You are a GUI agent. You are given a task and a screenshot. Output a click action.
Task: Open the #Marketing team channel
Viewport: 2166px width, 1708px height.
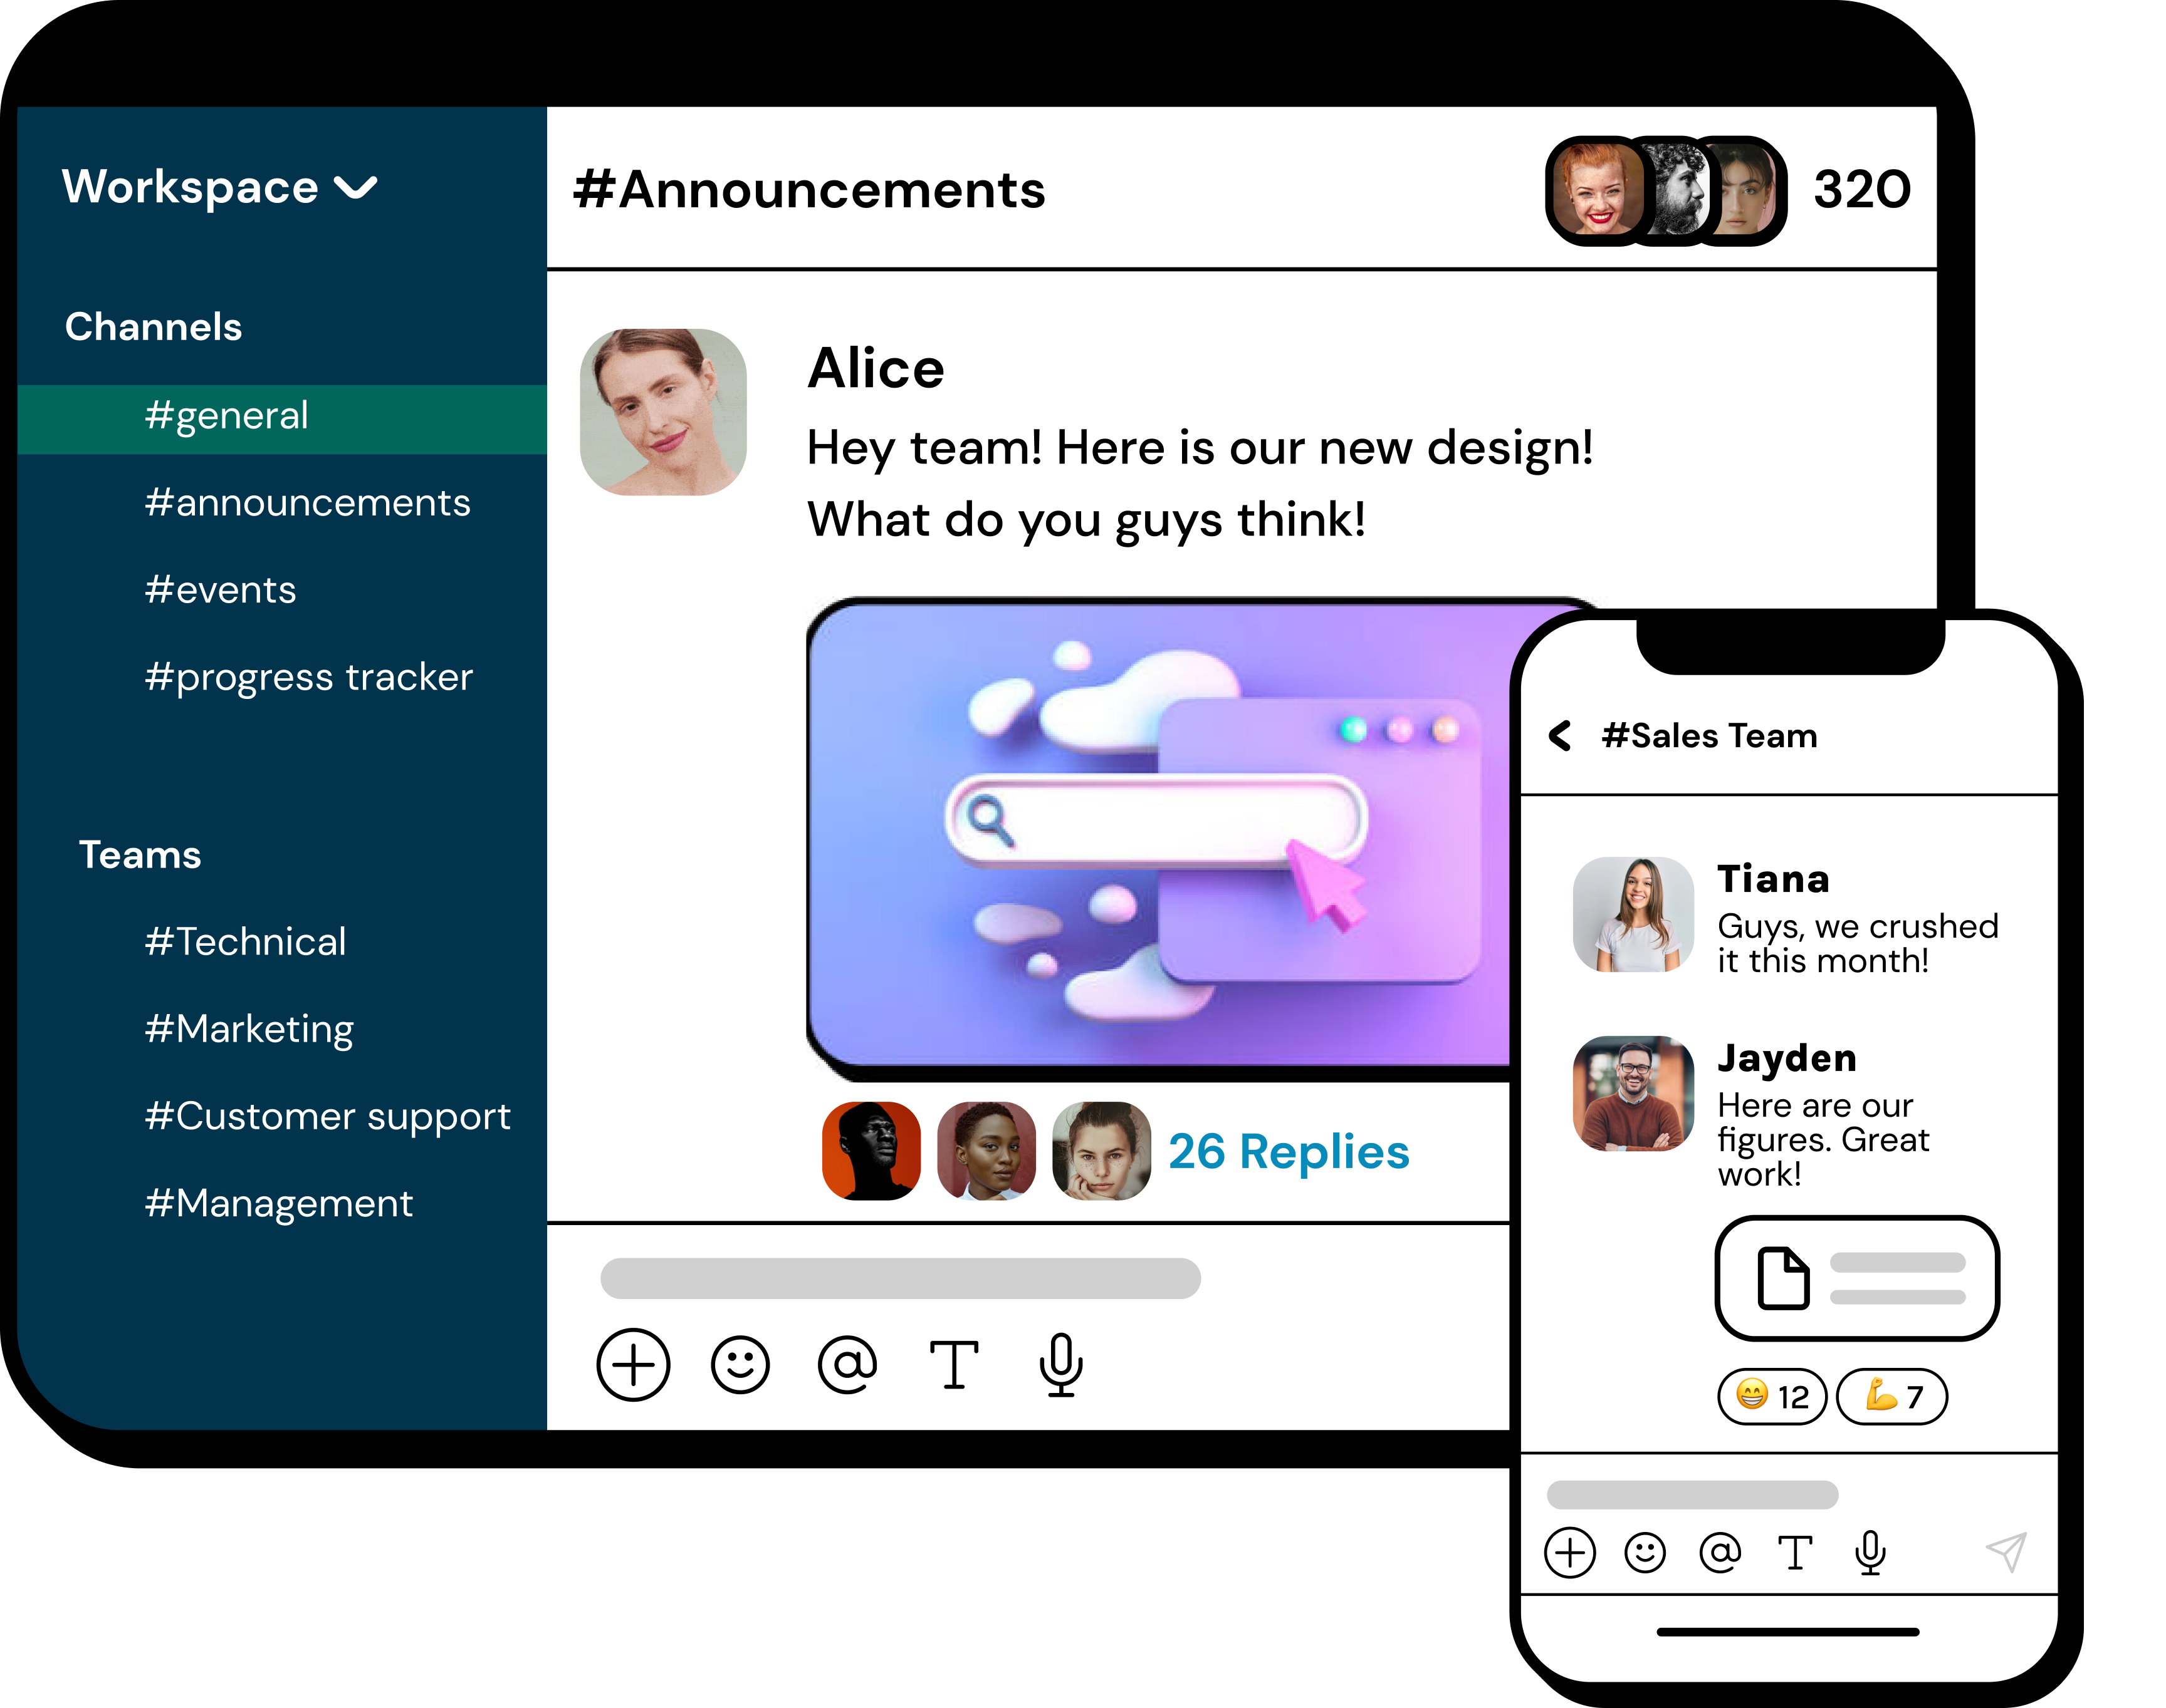(x=249, y=1029)
